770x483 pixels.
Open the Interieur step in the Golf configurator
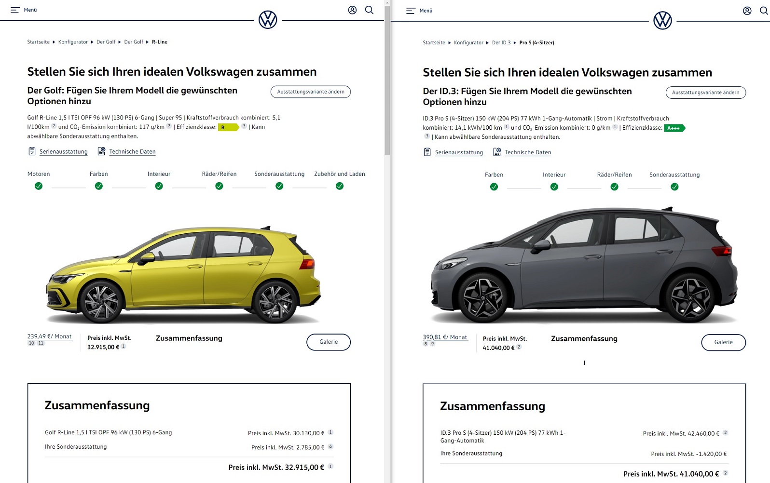pos(159,174)
